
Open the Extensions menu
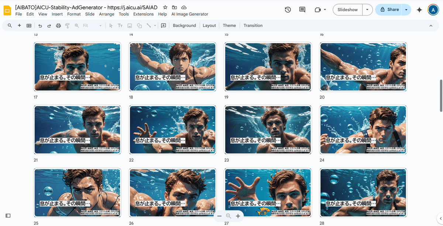tap(144, 14)
